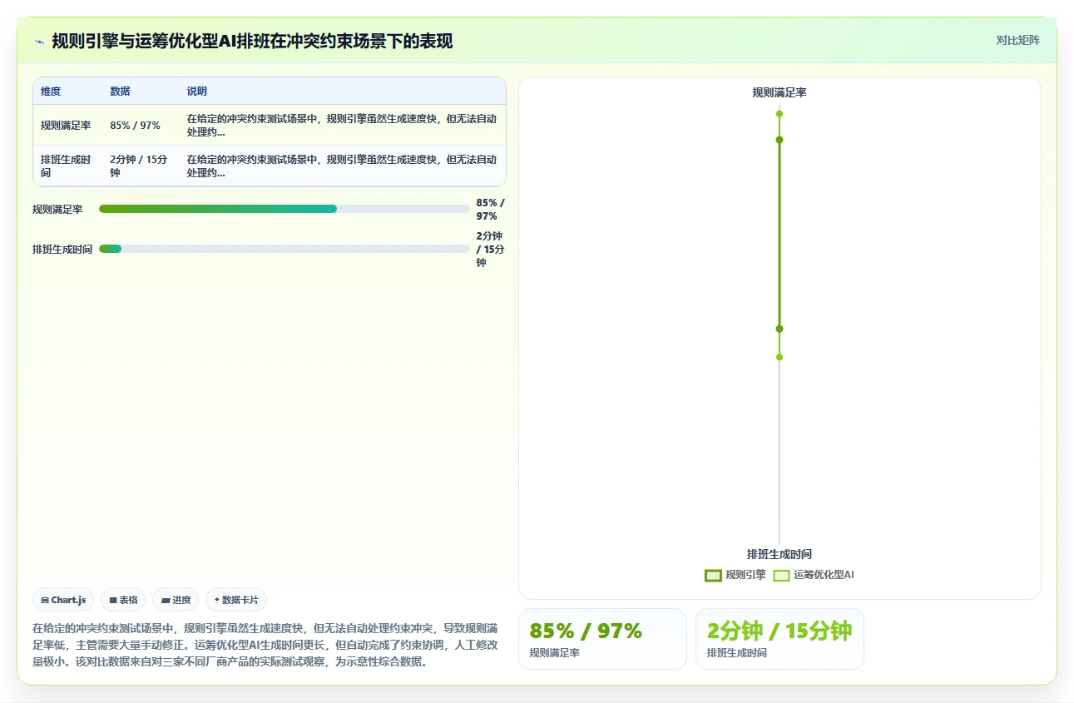Click the topmost light green chart point
1074x703 pixels.
780,114
